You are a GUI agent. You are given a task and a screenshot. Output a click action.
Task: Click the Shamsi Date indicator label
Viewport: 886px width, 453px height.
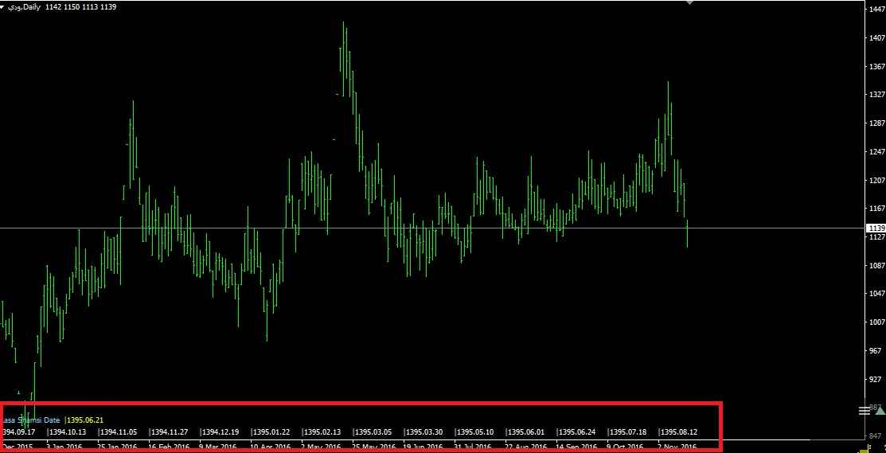30,420
